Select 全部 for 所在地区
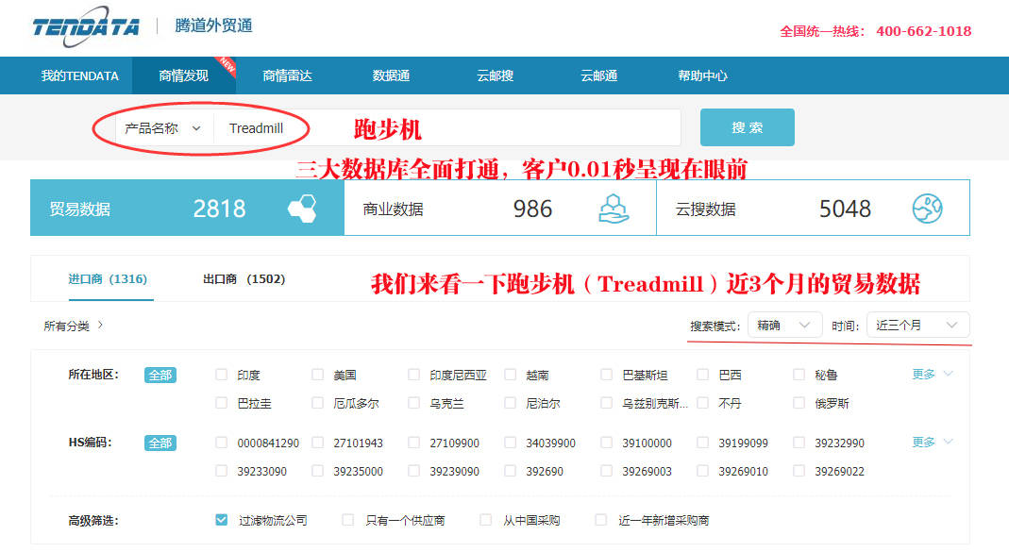This screenshot has height=552, width=1009. click(160, 375)
